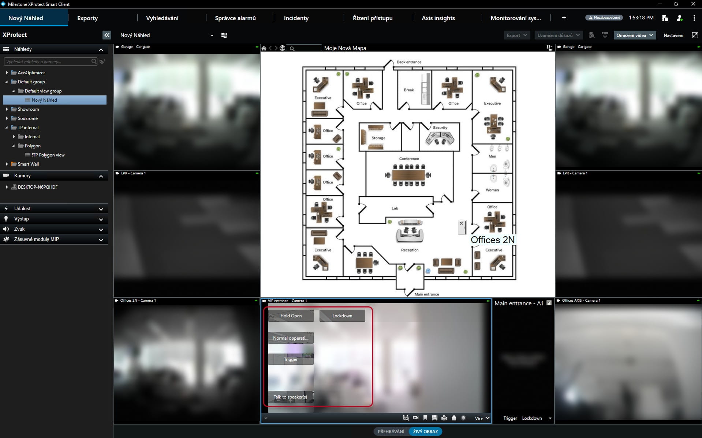Expand the Událost panel
This screenshot has height=438, width=702.
pyautogui.click(x=54, y=209)
